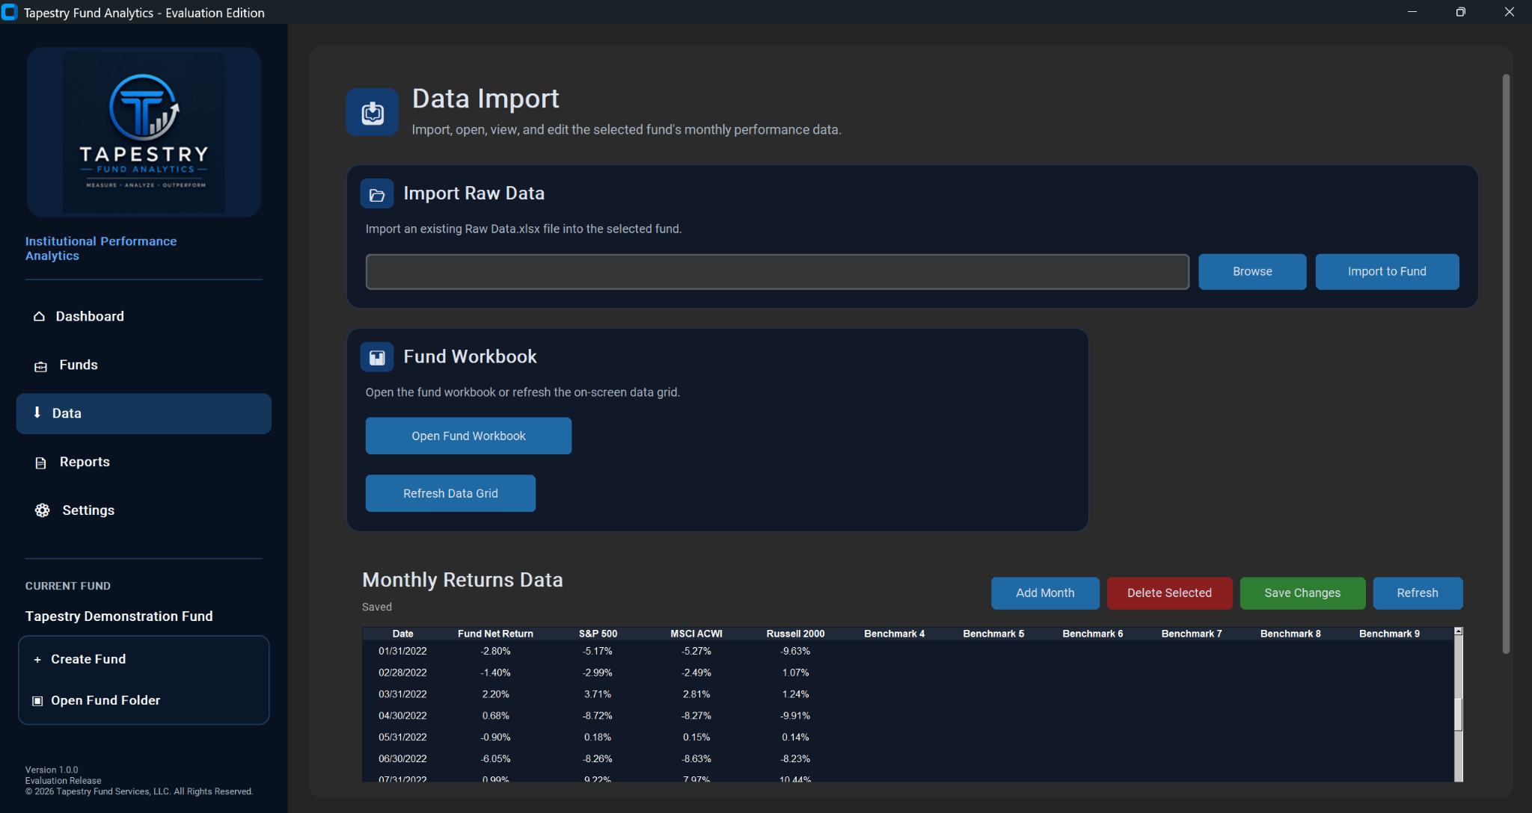Click the 0.68% fund return cell
The width and height of the screenshot is (1532, 813).
(495, 716)
